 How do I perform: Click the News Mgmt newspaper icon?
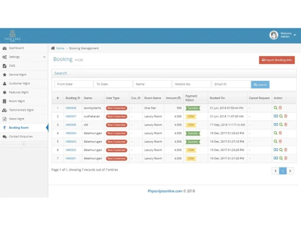pos(4,119)
